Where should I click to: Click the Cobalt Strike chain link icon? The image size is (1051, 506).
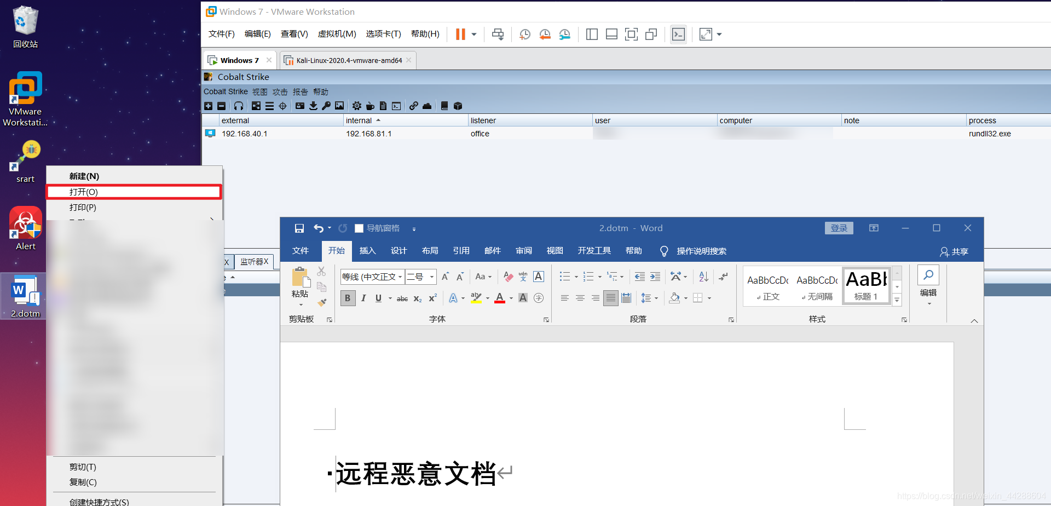(x=414, y=106)
